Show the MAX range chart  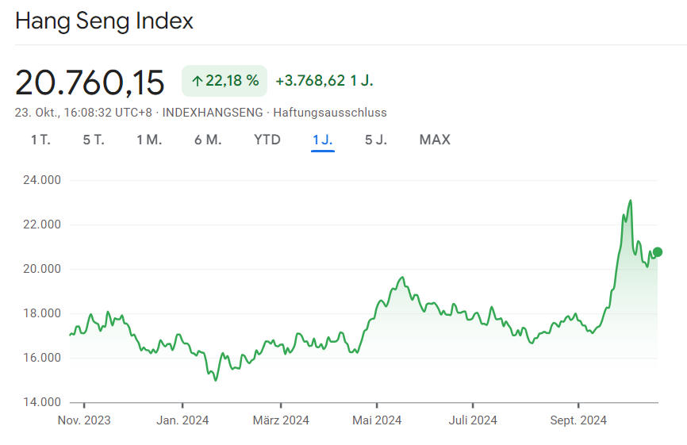[x=435, y=140]
